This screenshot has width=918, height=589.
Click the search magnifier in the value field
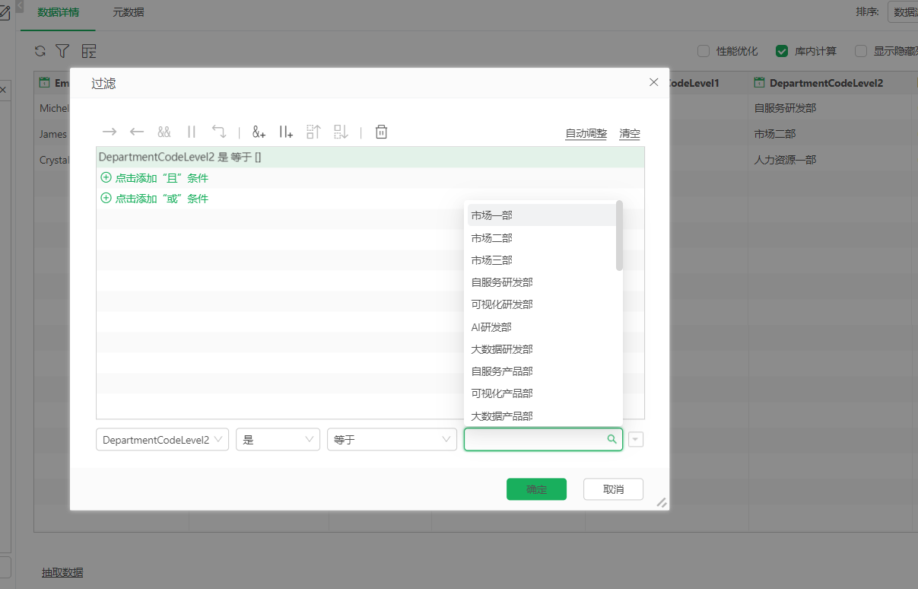pos(611,439)
